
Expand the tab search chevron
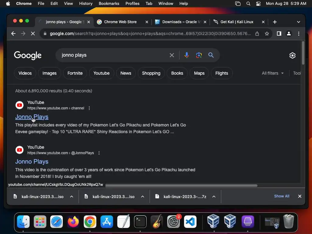coord(299,22)
